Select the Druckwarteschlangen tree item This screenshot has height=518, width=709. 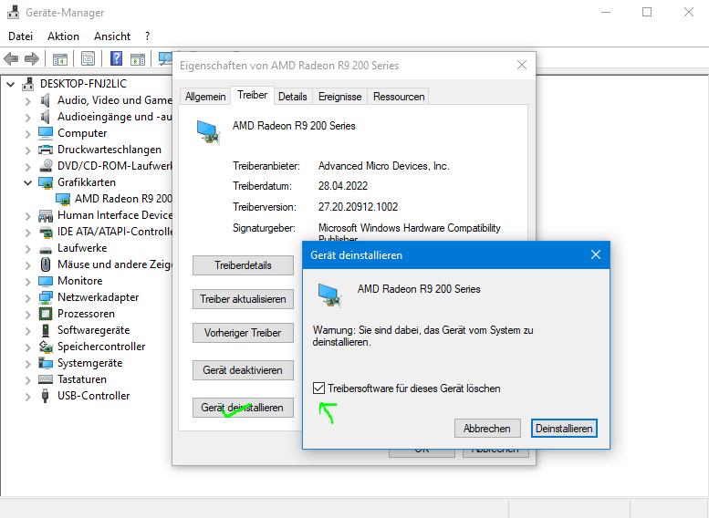(x=109, y=150)
